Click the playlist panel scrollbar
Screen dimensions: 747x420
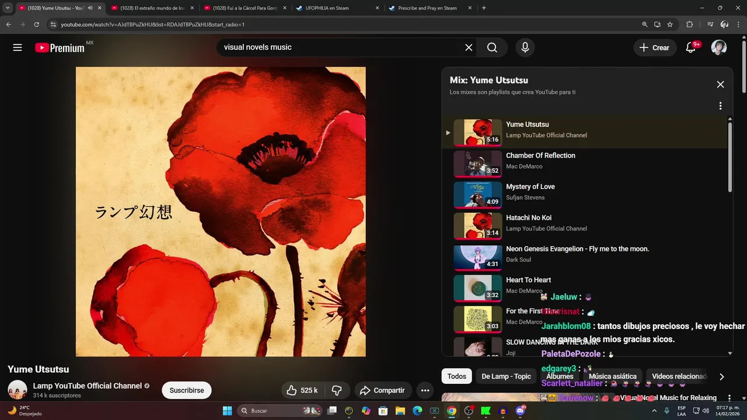point(730,156)
